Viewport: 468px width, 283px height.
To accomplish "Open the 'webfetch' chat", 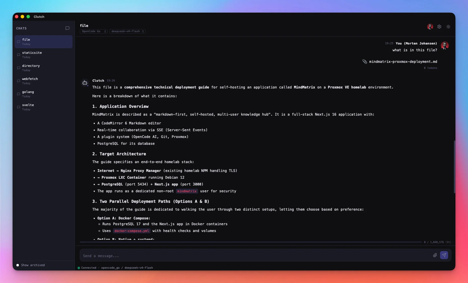I will pyautogui.click(x=44, y=81).
